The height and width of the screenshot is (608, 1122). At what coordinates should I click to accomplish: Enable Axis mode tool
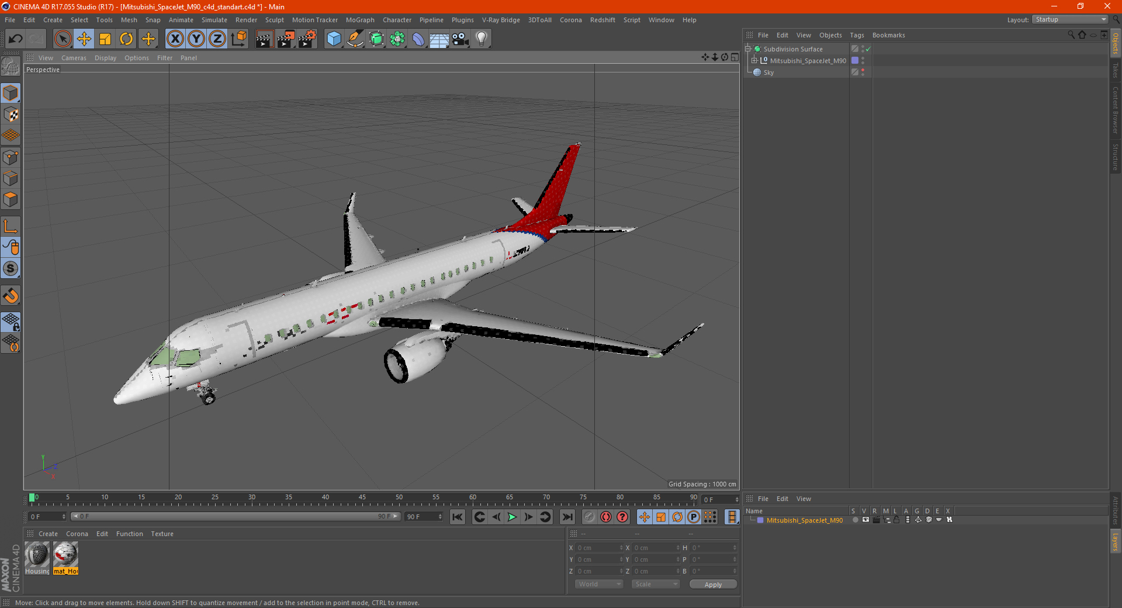pyautogui.click(x=11, y=226)
